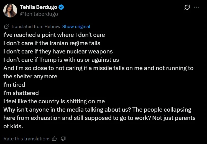This screenshot has width=207, height=144.
Task: Open the @tehilaberdugo handle link
Action: (x=39, y=14)
